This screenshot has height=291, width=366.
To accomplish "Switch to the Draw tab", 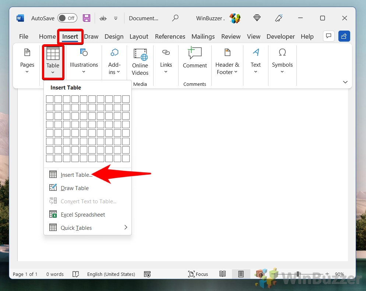I will (91, 36).
